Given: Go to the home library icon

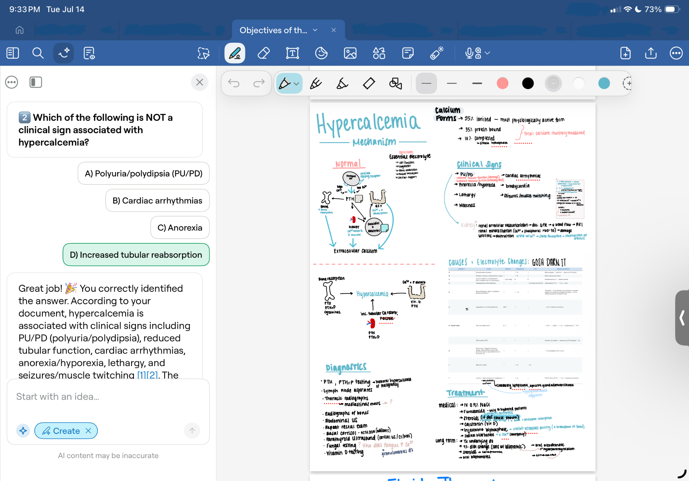Looking at the screenshot, I should (x=20, y=30).
